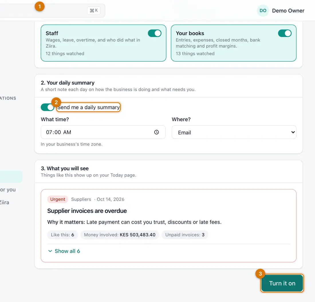Click the Turn it on button

click(x=282, y=283)
